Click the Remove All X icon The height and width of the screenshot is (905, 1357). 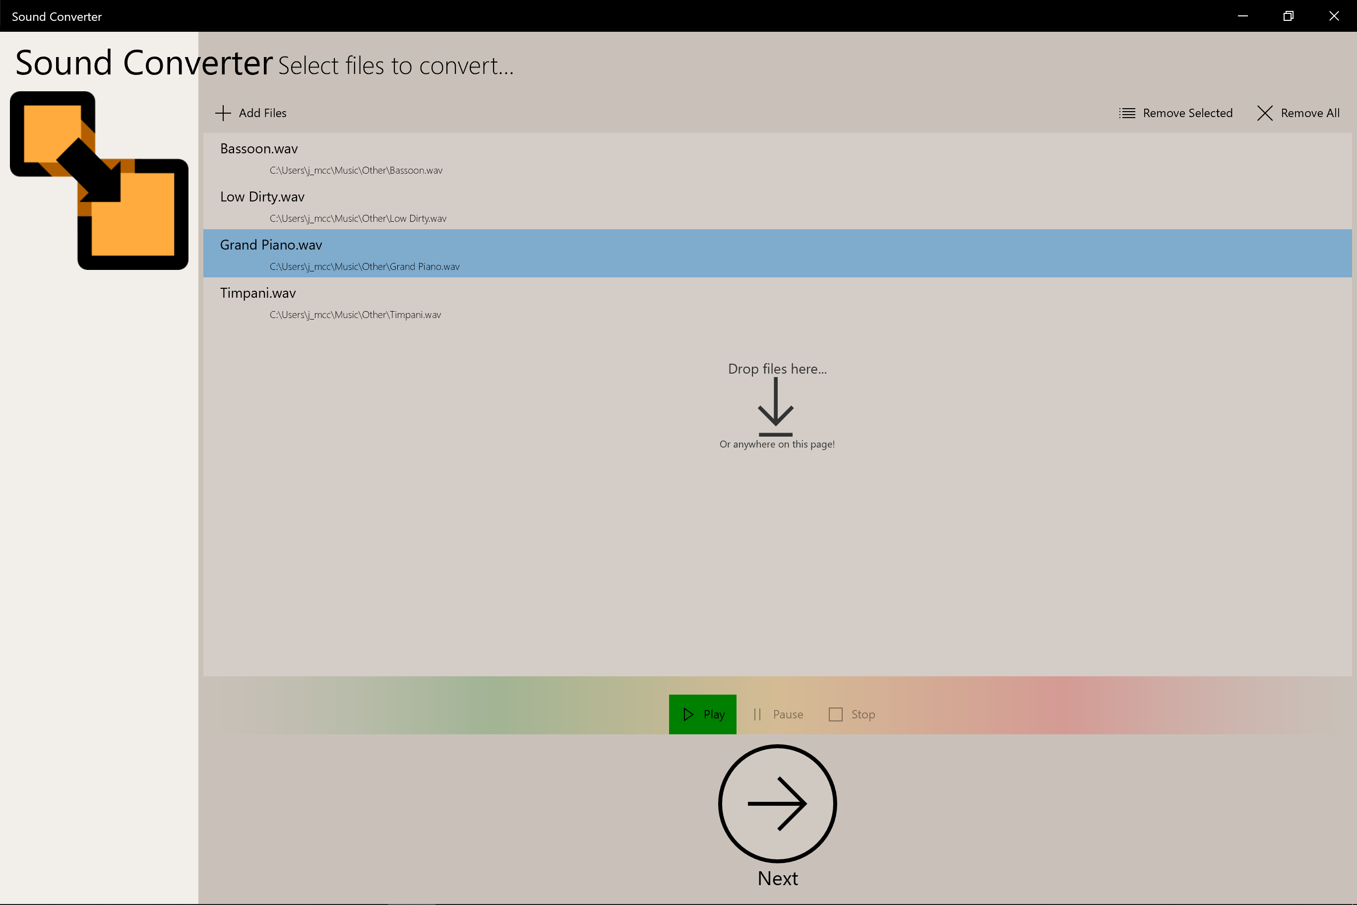[1265, 113]
